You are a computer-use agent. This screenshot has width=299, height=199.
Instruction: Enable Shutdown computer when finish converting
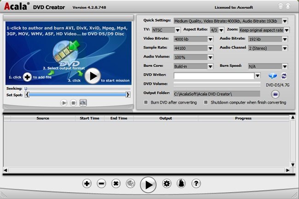206,102
